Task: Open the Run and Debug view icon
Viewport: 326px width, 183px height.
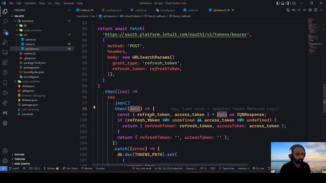Action: pyautogui.click(x=5, y=42)
